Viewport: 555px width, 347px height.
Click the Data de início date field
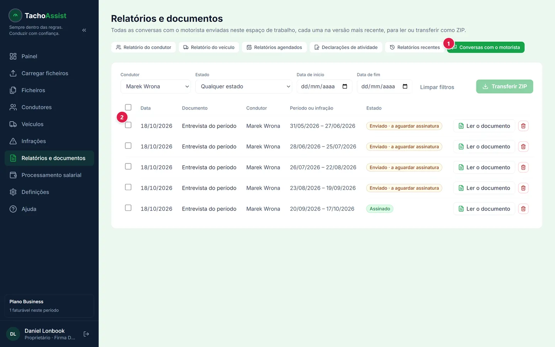tap(324, 86)
